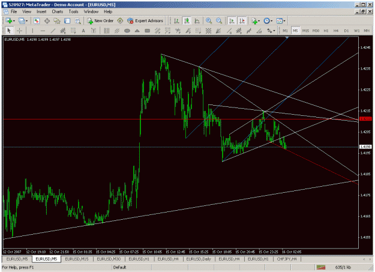Select the trendline drawing tool
375x272 pixels.
pos(53,31)
